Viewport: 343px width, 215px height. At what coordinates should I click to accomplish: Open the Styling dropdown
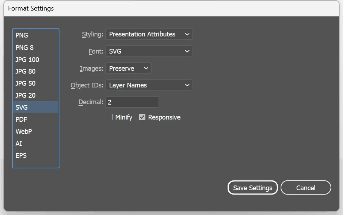[149, 34]
